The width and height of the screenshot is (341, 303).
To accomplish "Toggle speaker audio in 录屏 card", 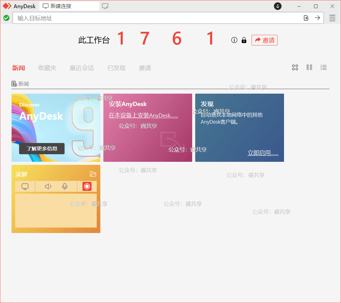I will [48, 186].
